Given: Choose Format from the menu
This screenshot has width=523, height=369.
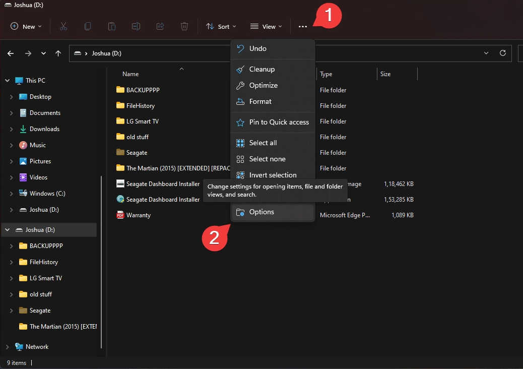Looking at the screenshot, I should tap(273, 101).
